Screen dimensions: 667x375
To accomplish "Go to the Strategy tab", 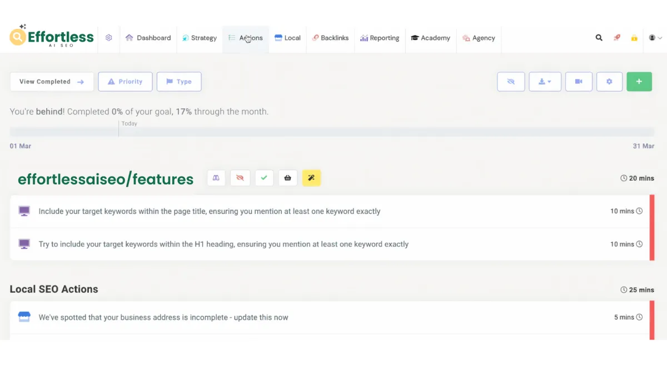I will point(200,38).
